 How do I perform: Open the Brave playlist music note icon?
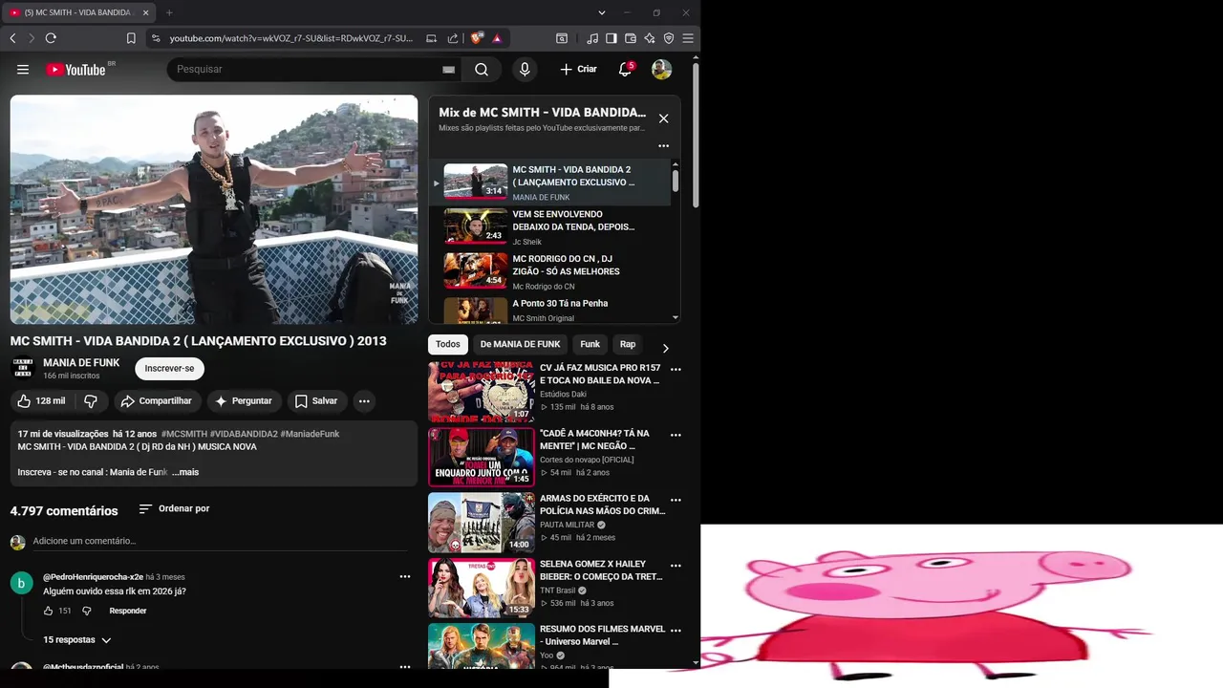[x=592, y=38]
